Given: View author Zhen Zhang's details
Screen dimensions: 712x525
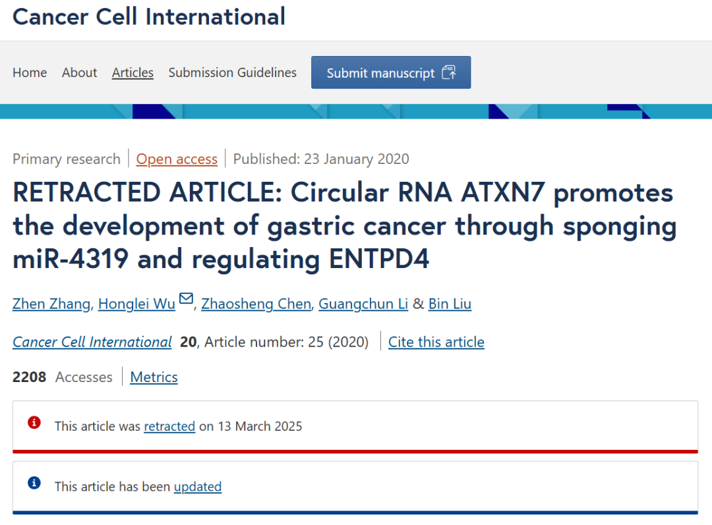Looking at the screenshot, I should (x=51, y=304).
